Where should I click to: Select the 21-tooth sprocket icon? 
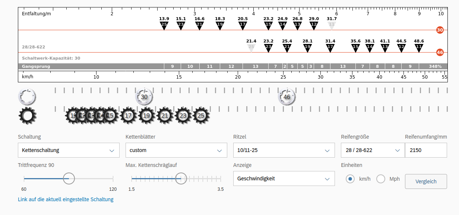pyautogui.click(x=165, y=116)
